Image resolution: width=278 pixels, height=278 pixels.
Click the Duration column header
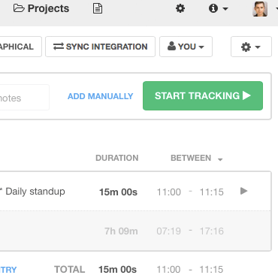[117, 158]
